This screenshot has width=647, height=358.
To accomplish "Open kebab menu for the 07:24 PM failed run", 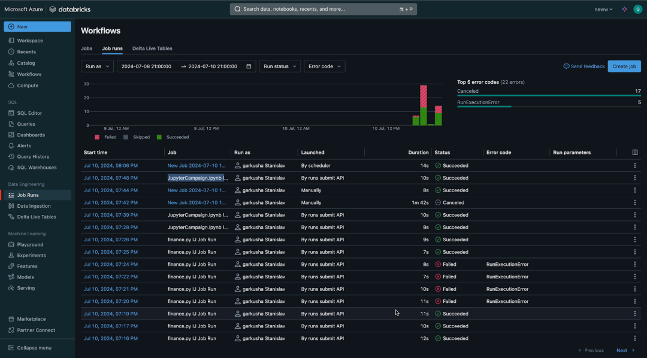I will 635,265.
